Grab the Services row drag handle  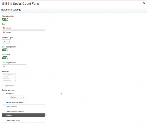(4, 94)
